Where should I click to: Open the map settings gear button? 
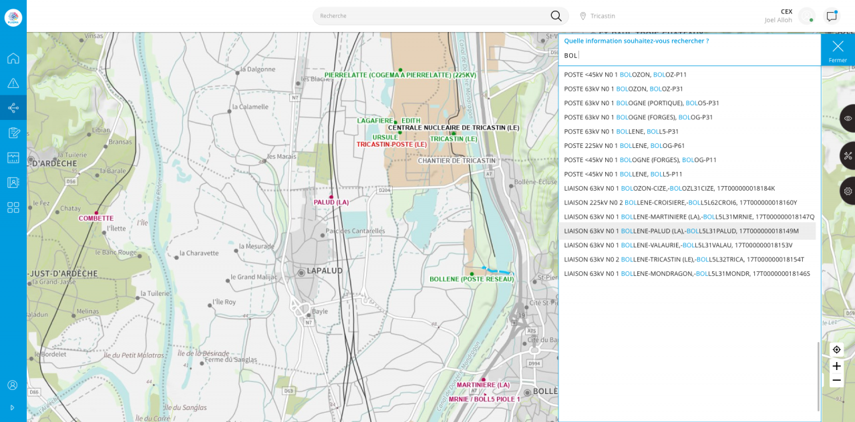[848, 191]
